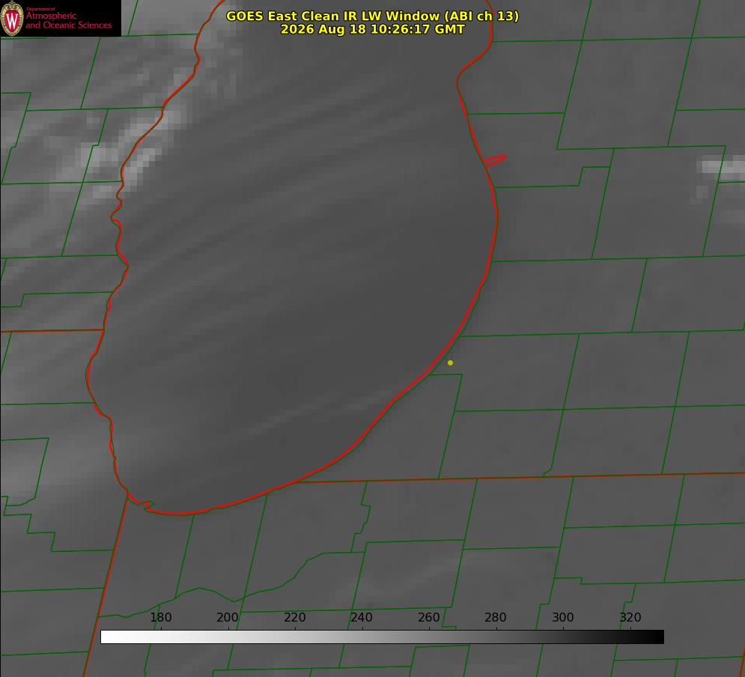The image size is (745, 677).
Task: Click the bright cloud patch at right edge
Action: tap(721, 169)
